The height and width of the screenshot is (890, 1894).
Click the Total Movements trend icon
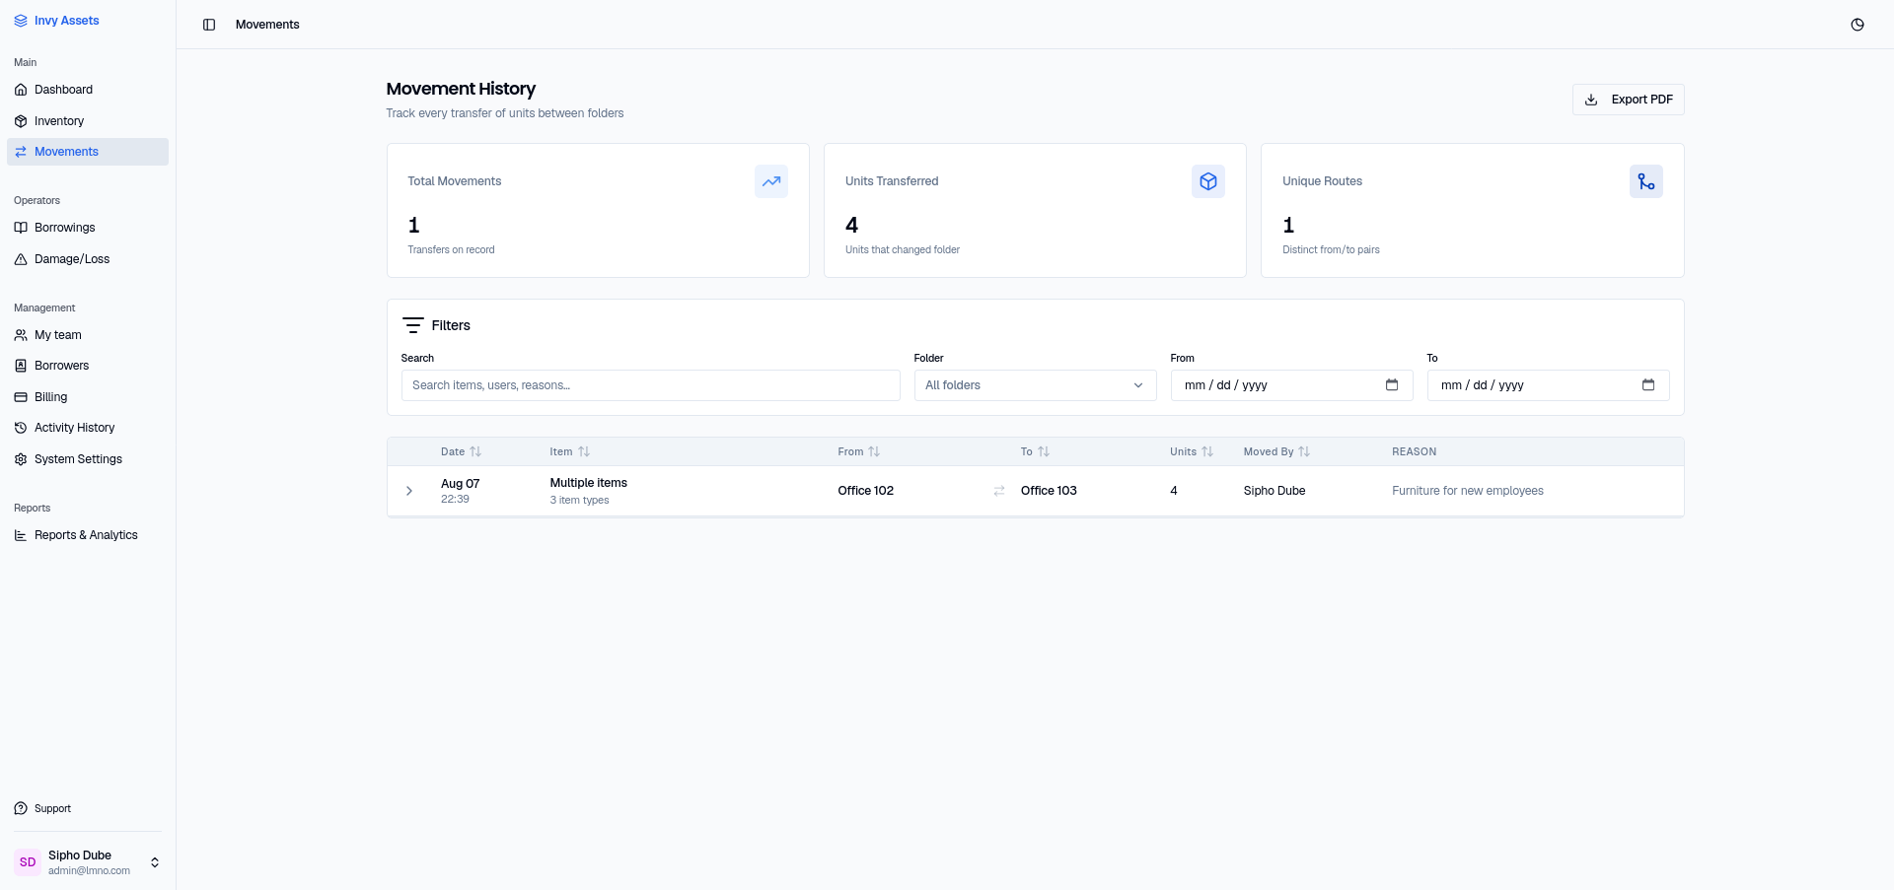click(x=771, y=181)
